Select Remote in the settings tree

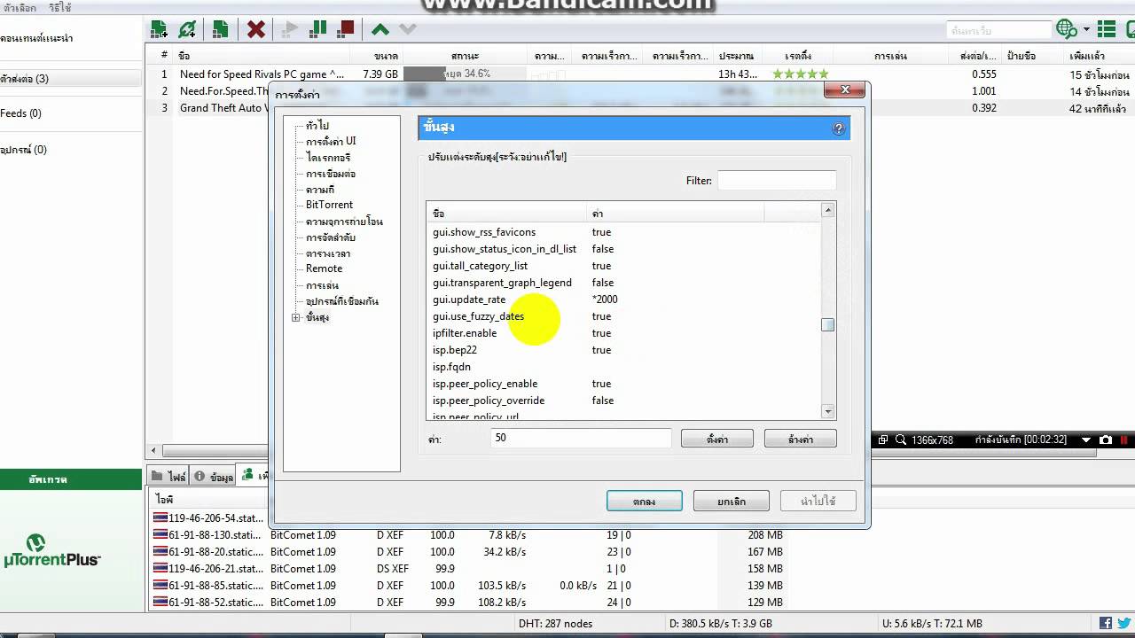pyautogui.click(x=324, y=268)
